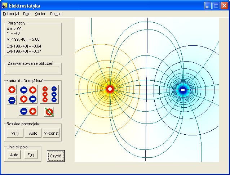Click Auto under Linie sił pola
Viewport: 230px width, 175px height.
(x=14, y=155)
